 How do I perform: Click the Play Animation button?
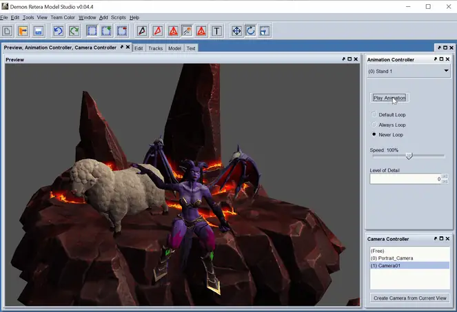click(389, 98)
